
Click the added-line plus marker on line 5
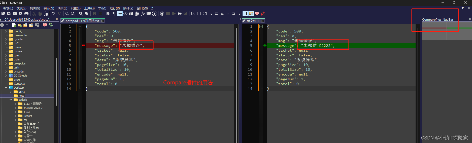click(265, 45)
